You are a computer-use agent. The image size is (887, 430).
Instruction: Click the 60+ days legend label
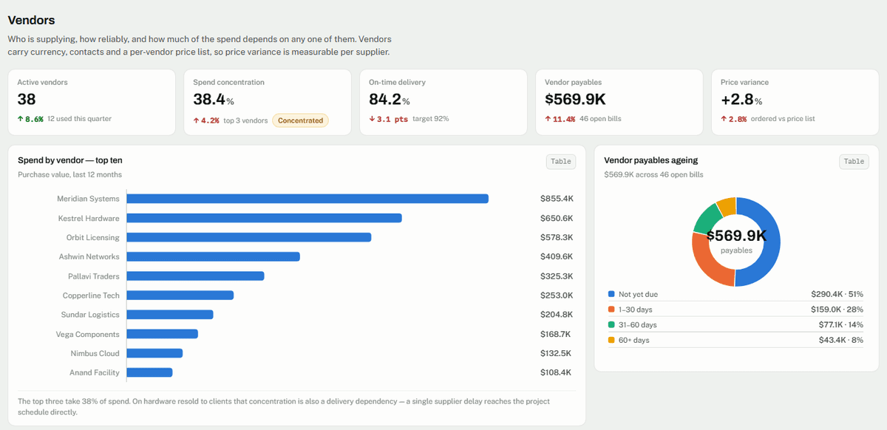[x=634, y=340]
